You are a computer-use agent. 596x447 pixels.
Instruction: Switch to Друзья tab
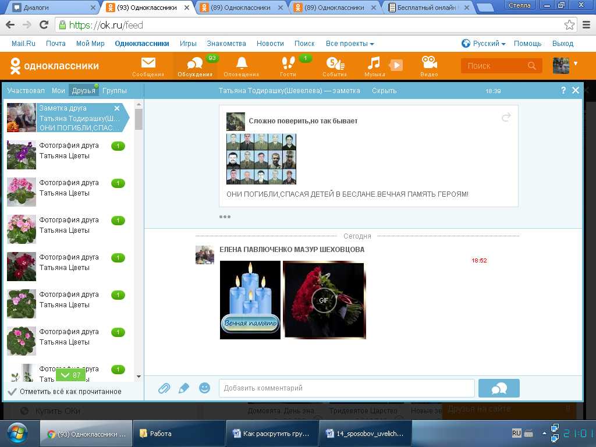point(83,90)
